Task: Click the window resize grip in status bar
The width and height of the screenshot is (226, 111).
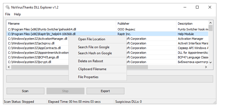Action: click(214, 102)
